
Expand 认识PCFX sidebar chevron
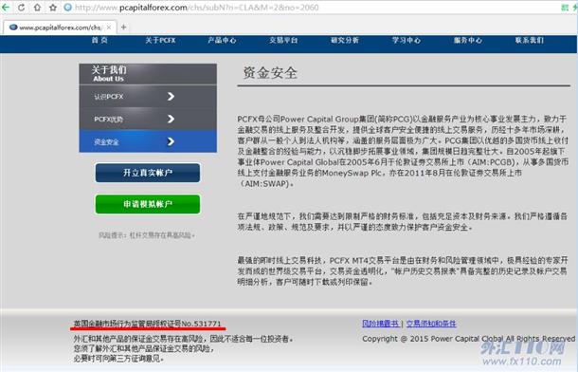coord(171,97)
